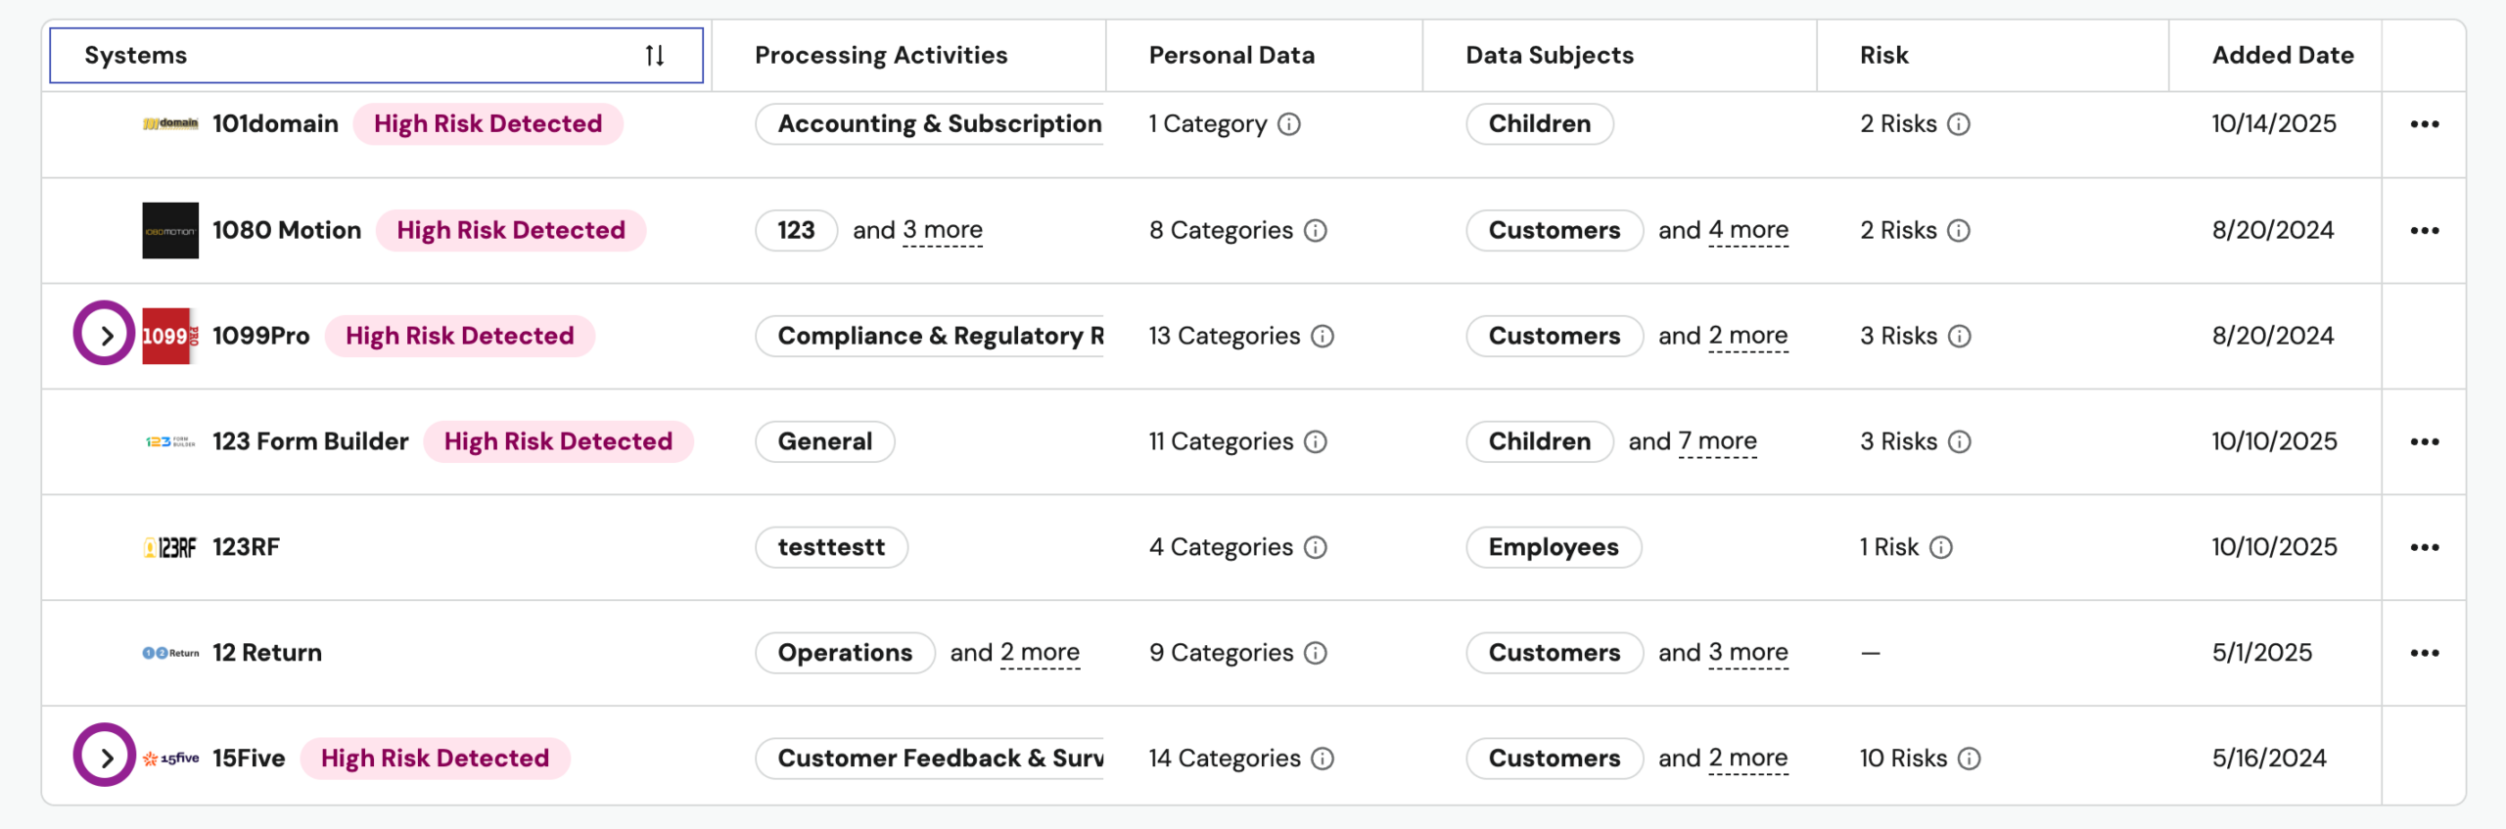Screen dimensions: 2506x829
Task: Sort the Systems column using sort icon
Action: 655,56
